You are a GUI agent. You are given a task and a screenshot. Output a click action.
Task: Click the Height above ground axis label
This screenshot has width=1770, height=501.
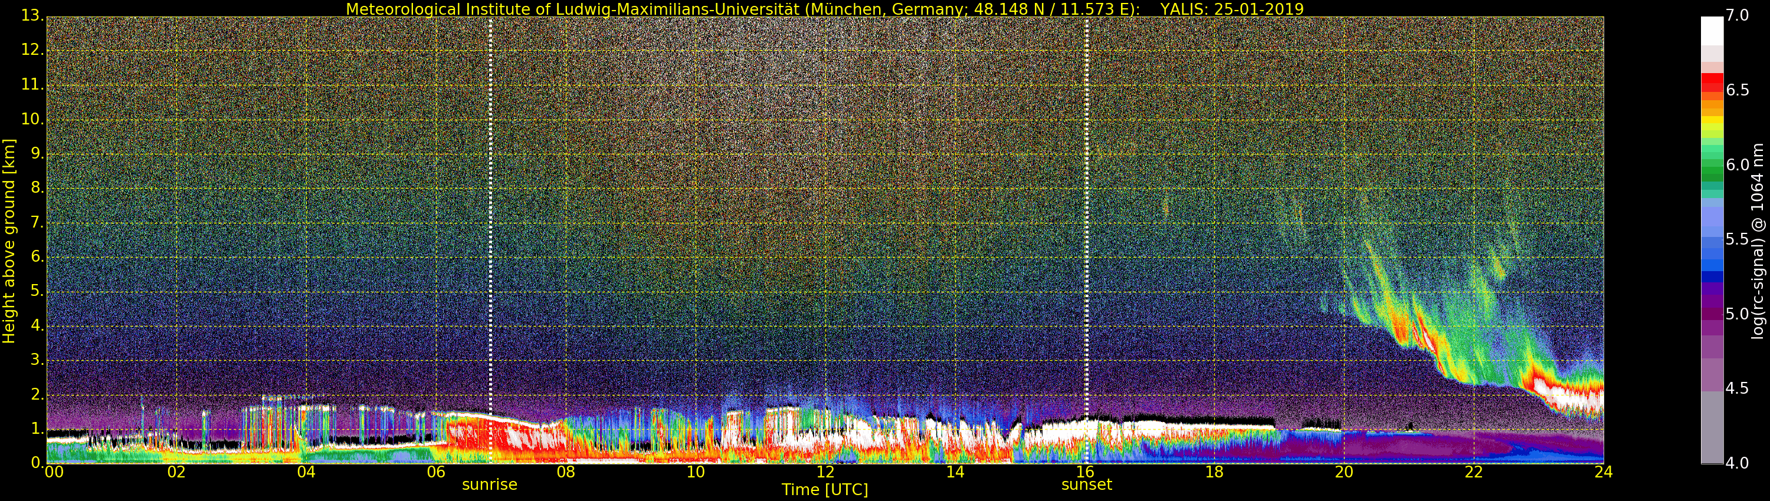coord(9,241)
